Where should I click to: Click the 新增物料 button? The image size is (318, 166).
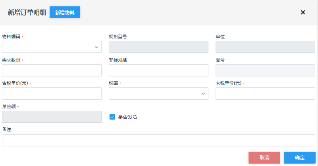(x=65, y=12)
